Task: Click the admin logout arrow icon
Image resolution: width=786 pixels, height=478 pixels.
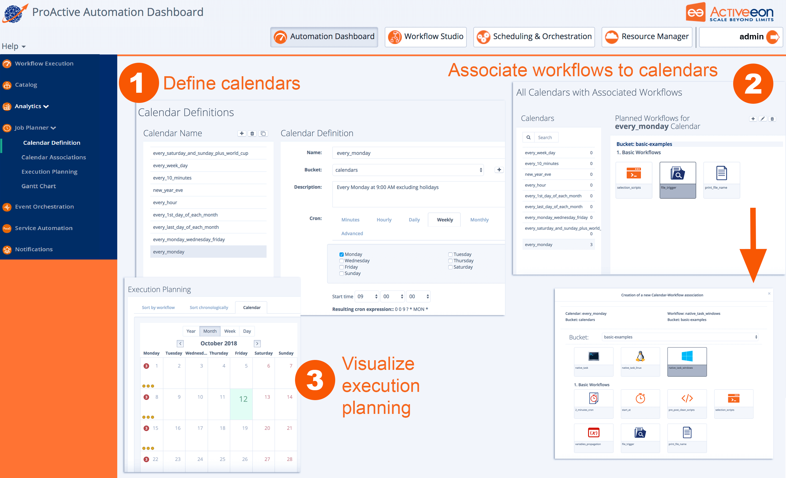Action: click(772, 37)
